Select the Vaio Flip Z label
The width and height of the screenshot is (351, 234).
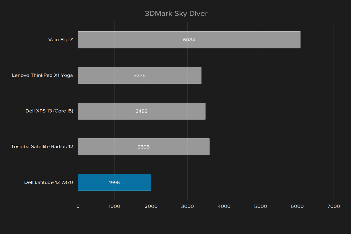coord(61,40)
